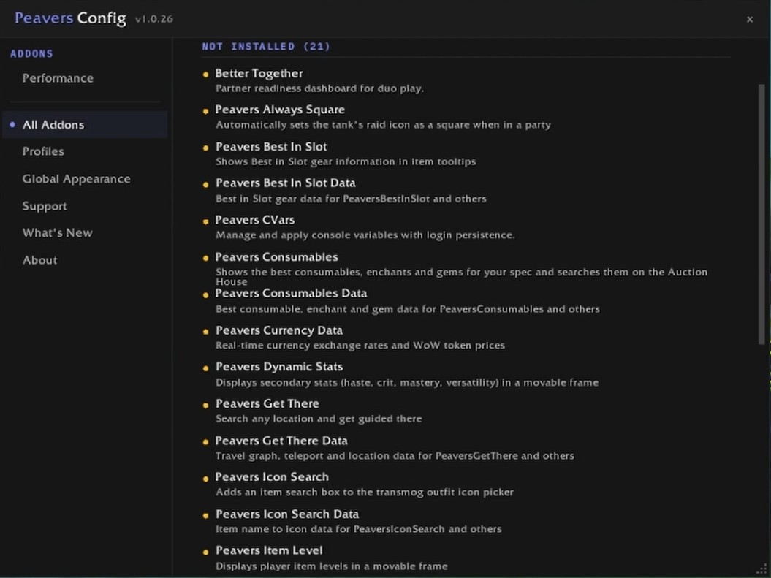Screen dimensions: 771x578
Task: Click 'Manage and apply console variables' description
Action: point(365,235)
